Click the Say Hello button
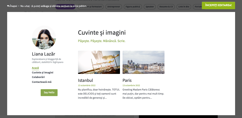The image size is (242, 118). click(49, 93)
